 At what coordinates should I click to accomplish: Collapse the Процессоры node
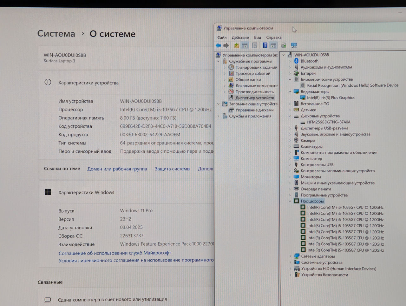point(290,201)
